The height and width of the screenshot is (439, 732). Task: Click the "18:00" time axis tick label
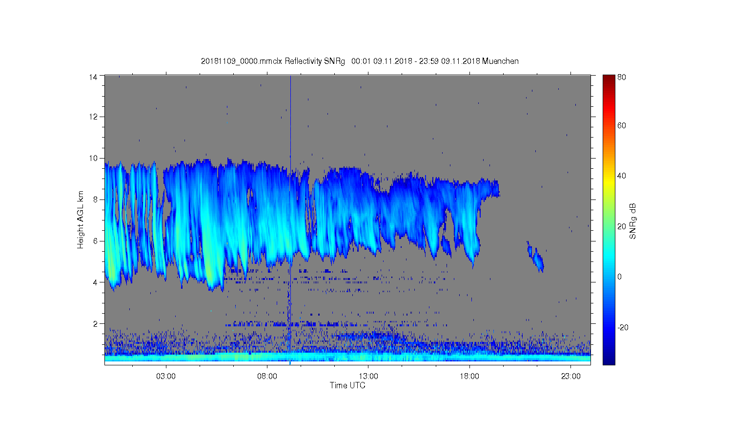469,377
